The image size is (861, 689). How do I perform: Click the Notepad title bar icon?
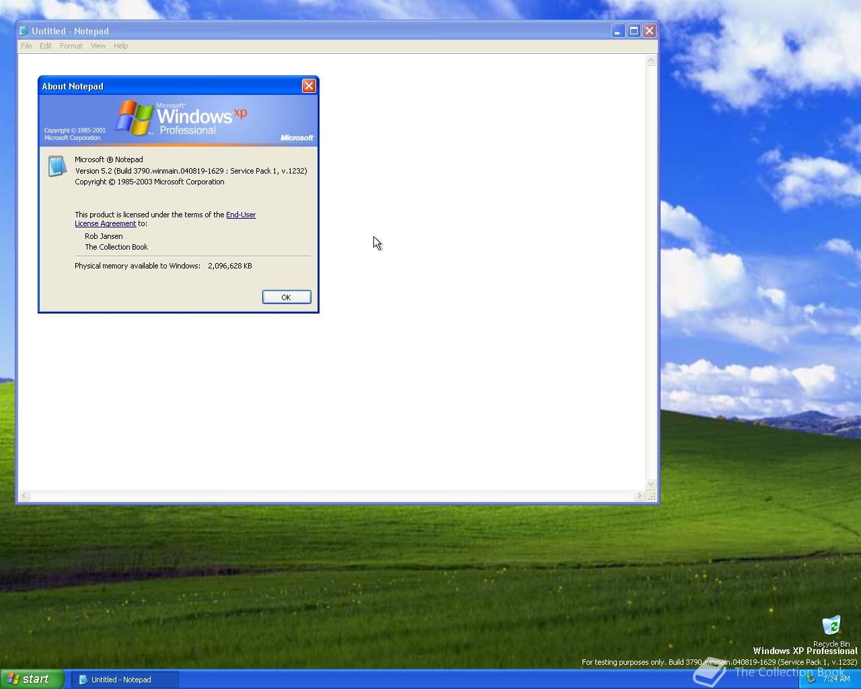click(24, 31)
